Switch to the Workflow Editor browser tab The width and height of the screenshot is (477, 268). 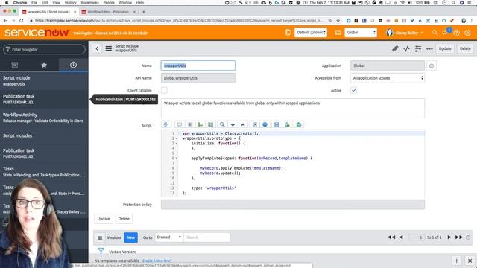108,12
